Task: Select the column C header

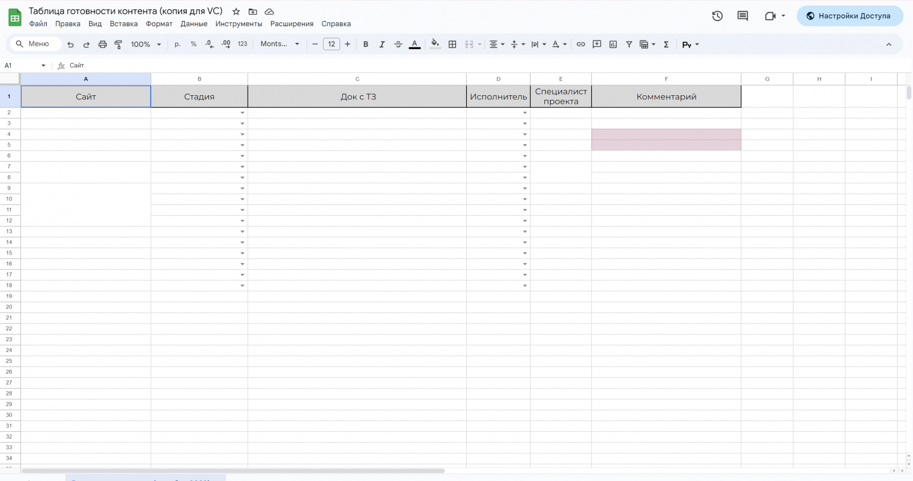Action: click(x=357, y=79)
